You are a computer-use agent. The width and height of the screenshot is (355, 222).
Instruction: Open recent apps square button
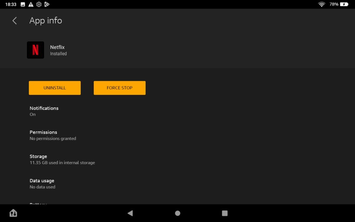(225, 213)
